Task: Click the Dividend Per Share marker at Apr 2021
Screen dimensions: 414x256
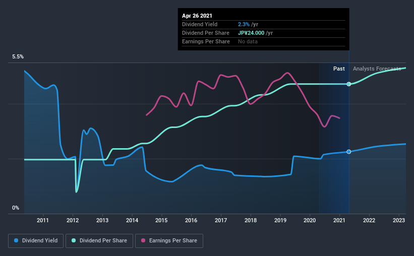Action: [349, 84]
